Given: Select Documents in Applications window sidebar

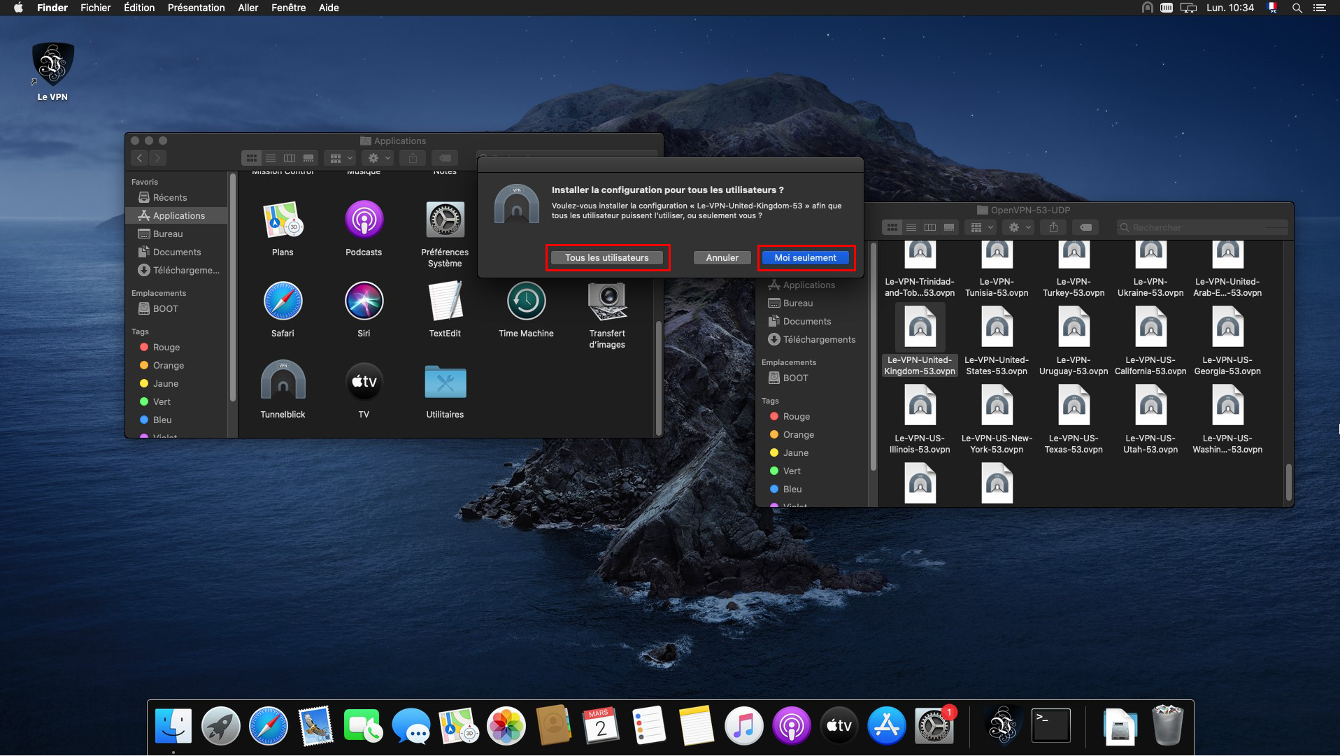Looking at the screenshot, I should click(x=176, y=252).
